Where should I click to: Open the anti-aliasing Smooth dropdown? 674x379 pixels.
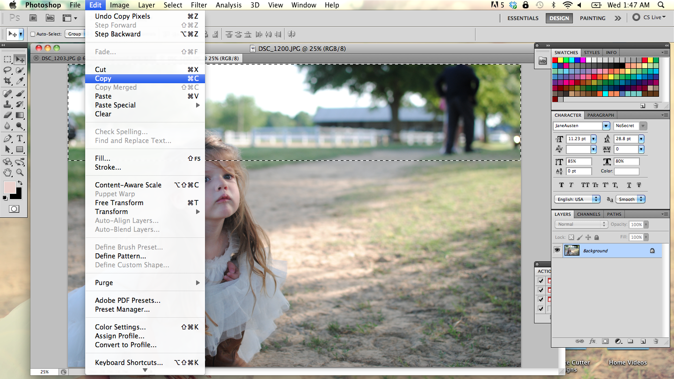[x=630, y=199]
